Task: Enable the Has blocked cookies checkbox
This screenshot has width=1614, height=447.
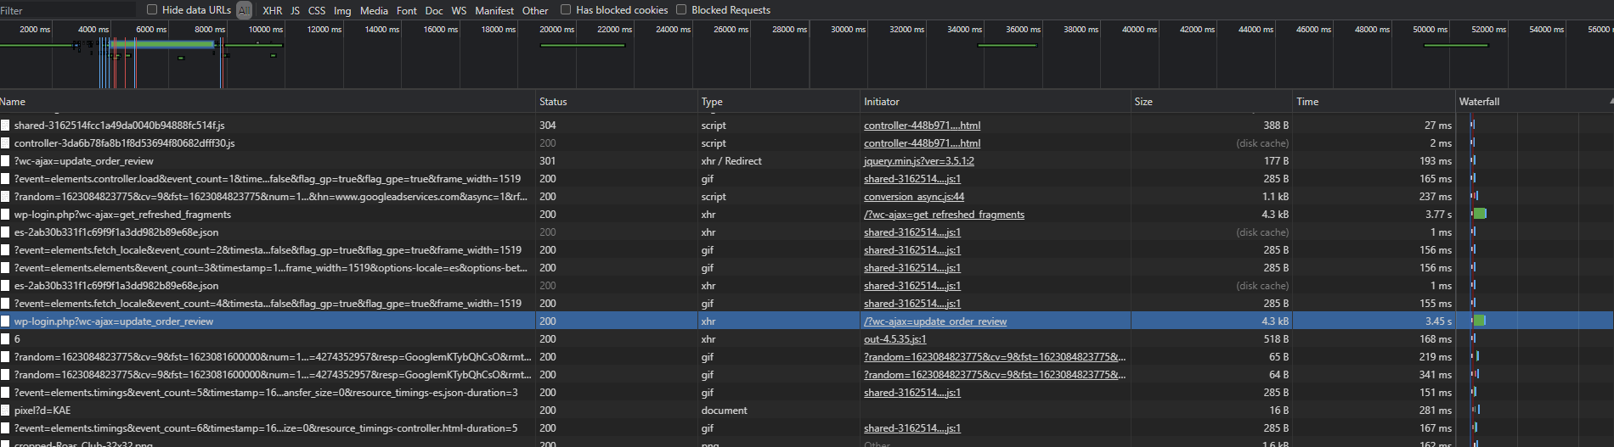Action: (566, 9)
